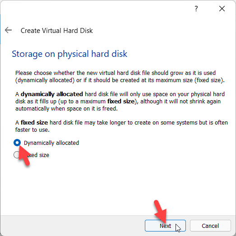This screenshot has width=236, height=236.
Task: Click the empty gray footer area left of Next
Action: (72, 226)
